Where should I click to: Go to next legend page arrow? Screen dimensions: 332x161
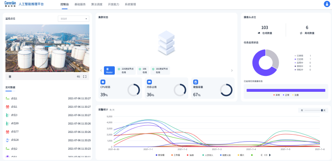pos(270,155)
